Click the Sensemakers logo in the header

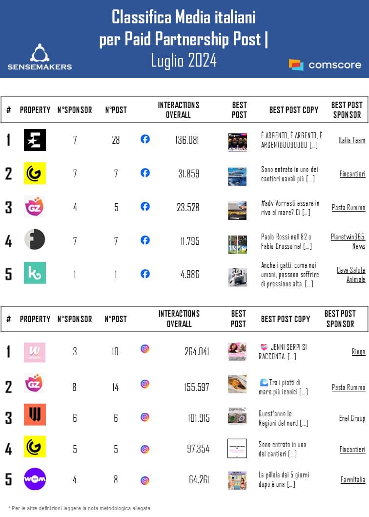(40, 57)
